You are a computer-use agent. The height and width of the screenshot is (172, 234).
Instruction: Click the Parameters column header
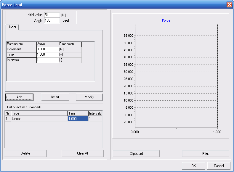[22, 44]
